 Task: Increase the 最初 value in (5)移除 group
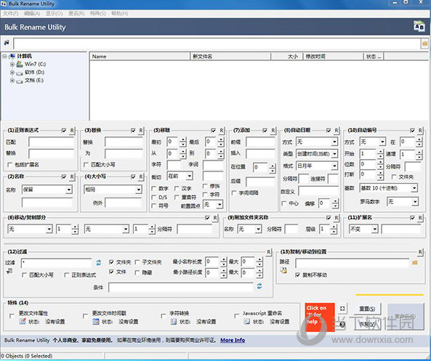point(183,139)
